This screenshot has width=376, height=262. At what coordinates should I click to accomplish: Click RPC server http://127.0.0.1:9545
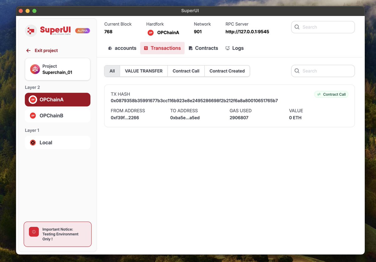tap(247, 32)
